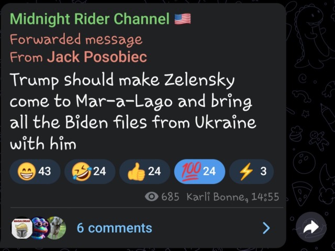Click the Forwarded message label
Viewport: 335px width, 251px height.
tap(76, 40)
